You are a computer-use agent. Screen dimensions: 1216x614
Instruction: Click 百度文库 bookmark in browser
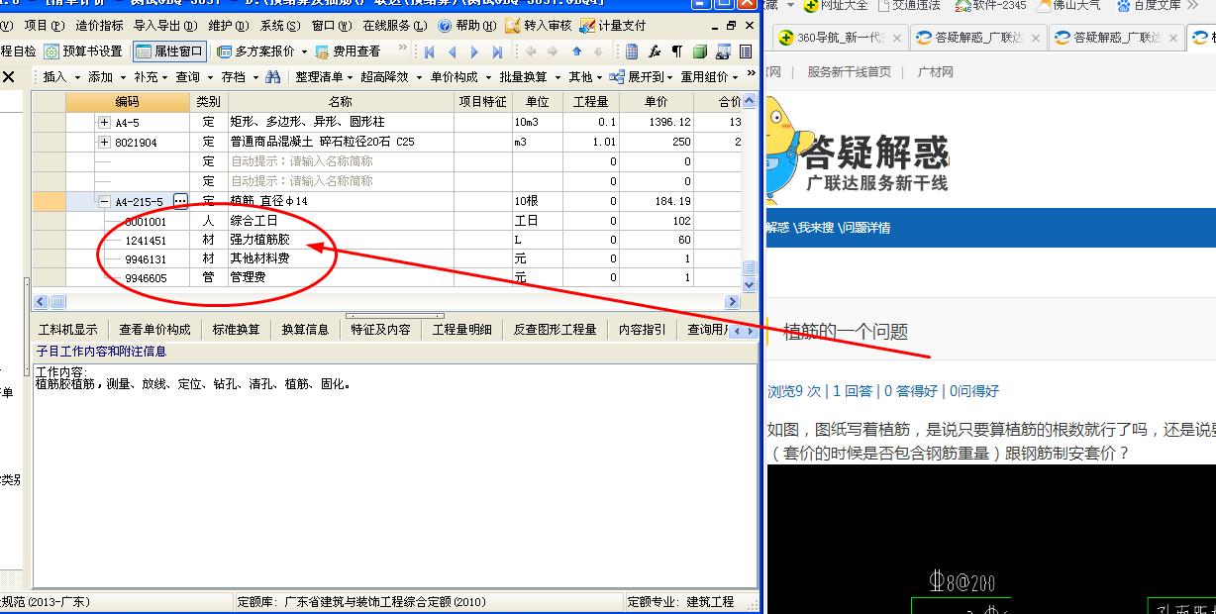1149,5
